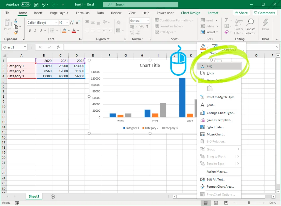Apply Underline formatting

pyautogui.click(x=41, y=30)
